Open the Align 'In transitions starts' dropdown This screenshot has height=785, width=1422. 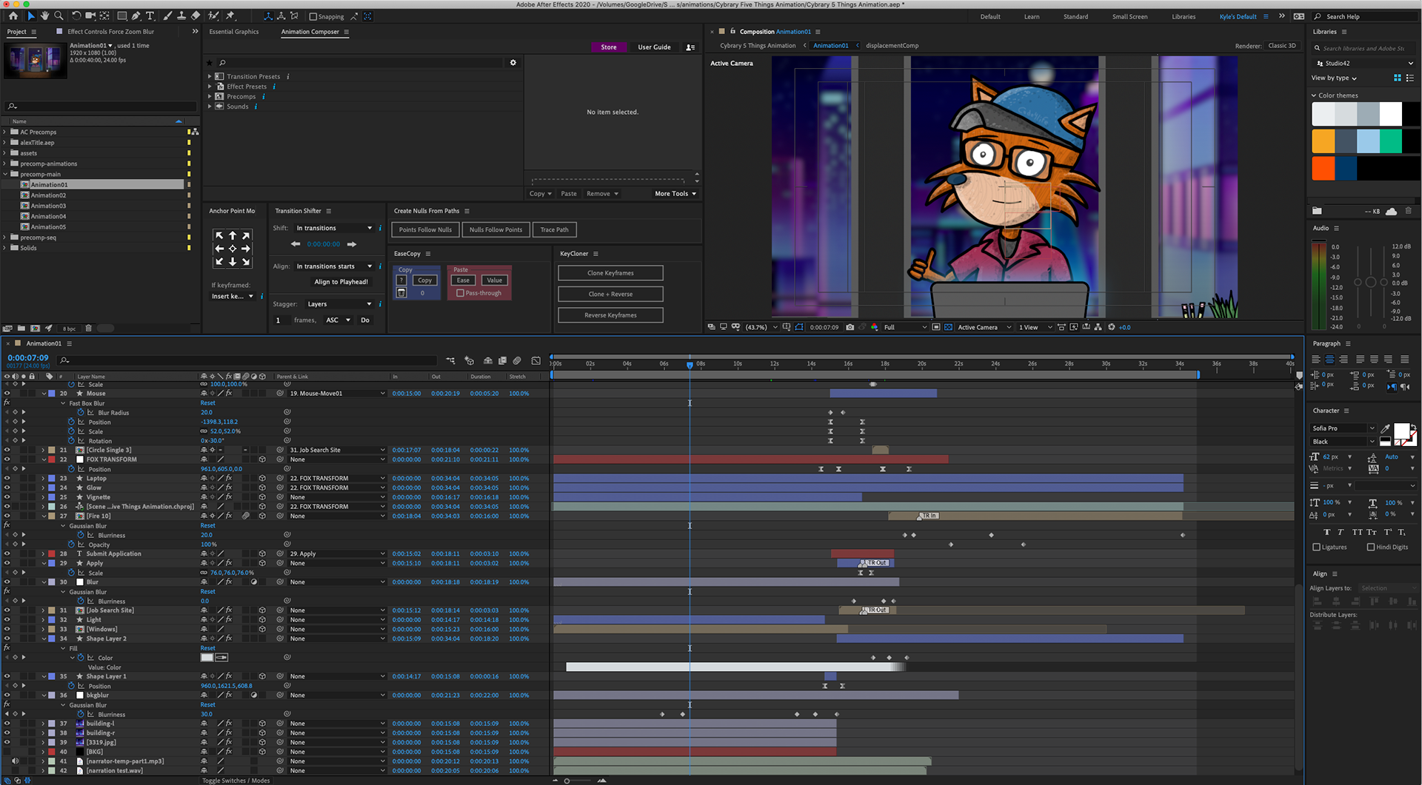(334, 266)
